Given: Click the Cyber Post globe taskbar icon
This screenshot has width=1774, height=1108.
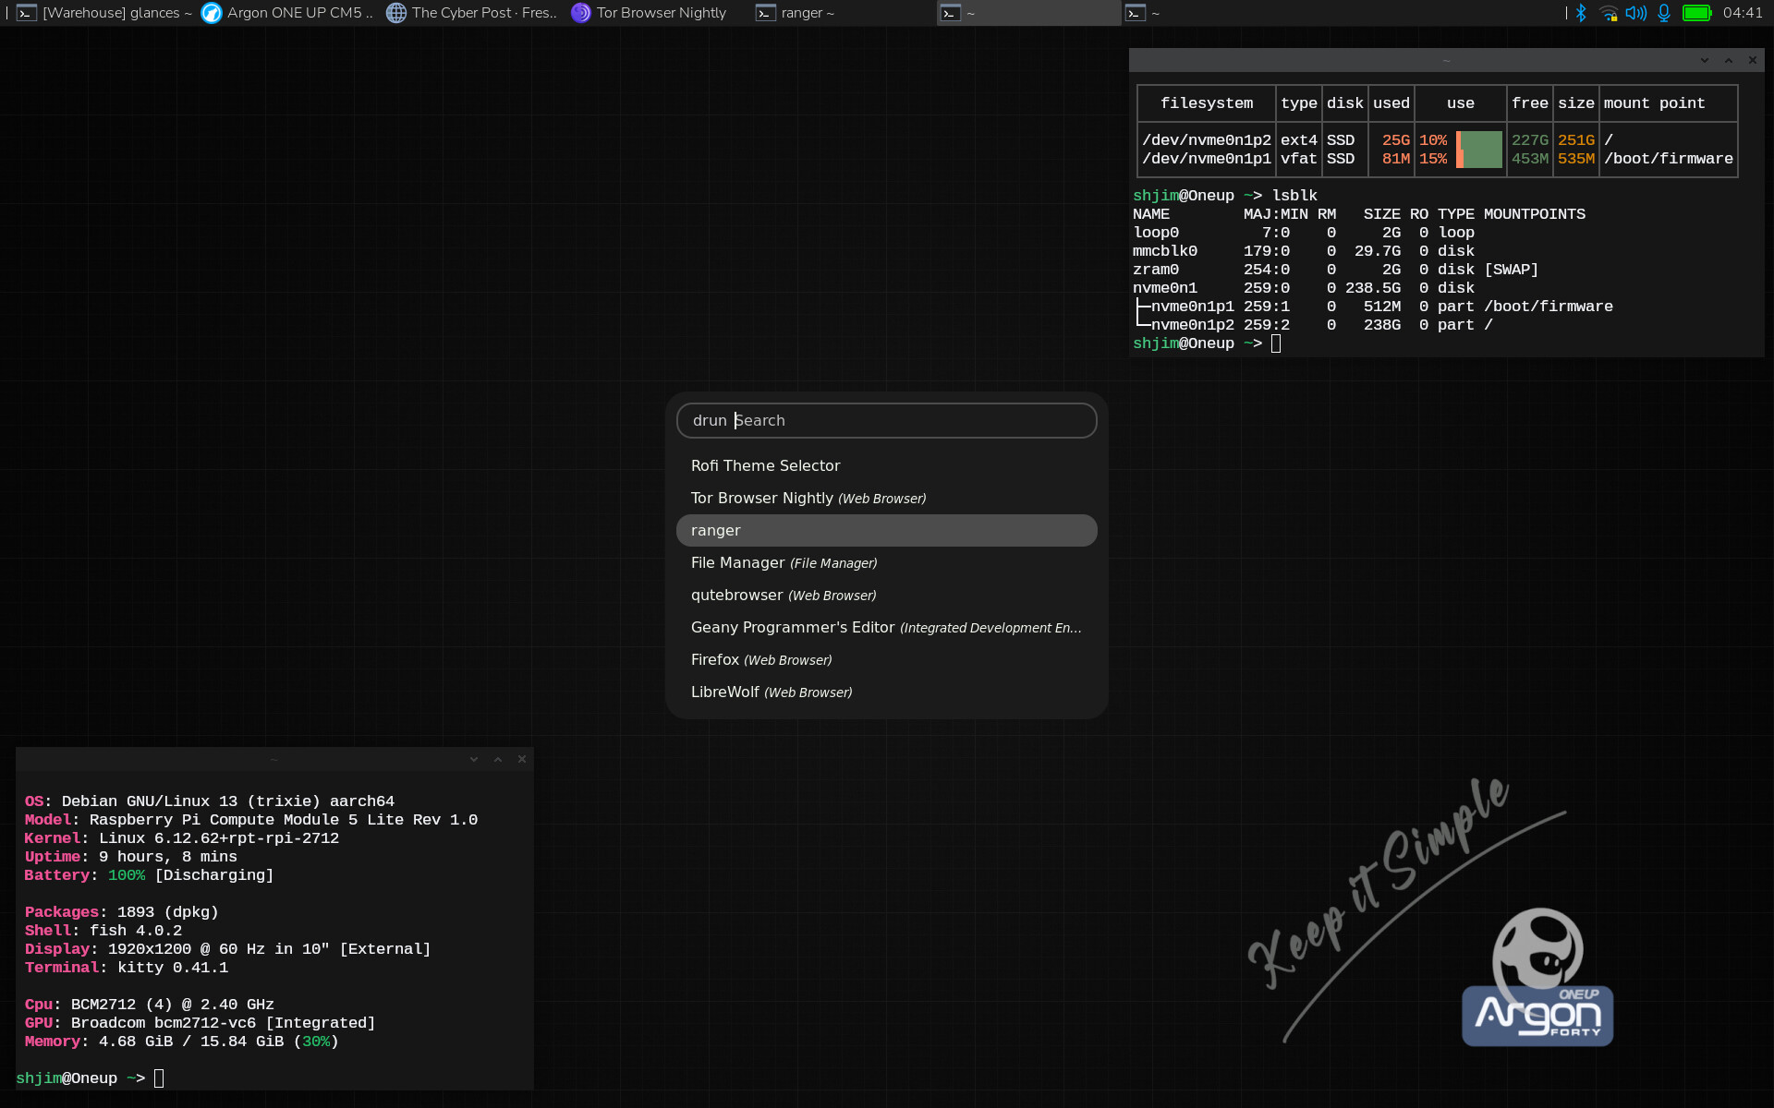Looking at the screenshot, I should (396, 13).
